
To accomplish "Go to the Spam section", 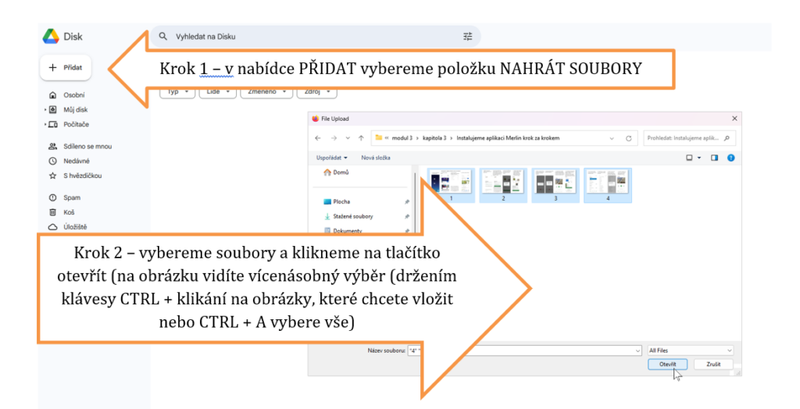I will click(x=72, y=197).
